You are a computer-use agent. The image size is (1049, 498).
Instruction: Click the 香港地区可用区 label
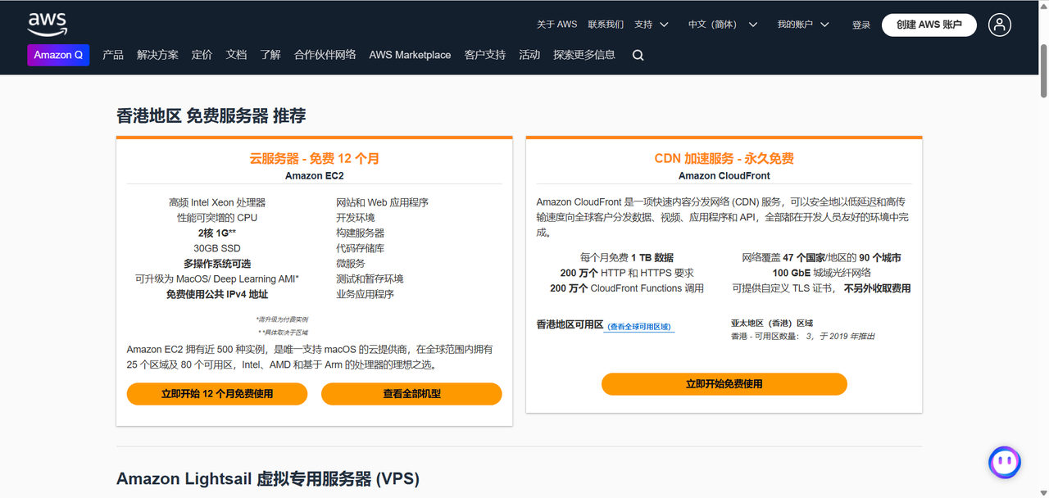(x=570, y=325)
